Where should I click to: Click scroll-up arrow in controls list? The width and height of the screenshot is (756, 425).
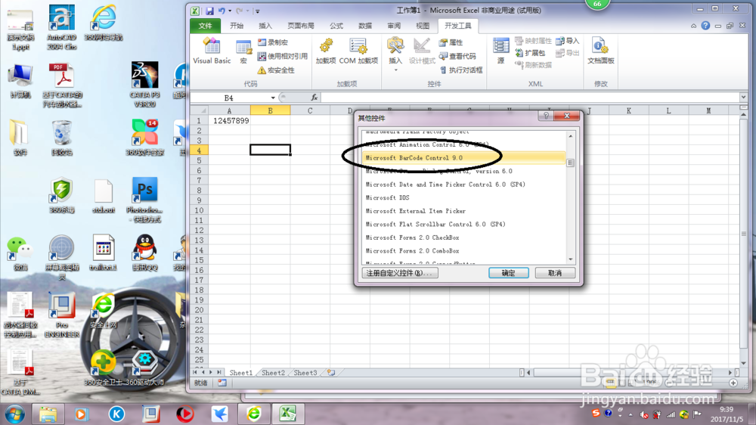pos(571,137)
